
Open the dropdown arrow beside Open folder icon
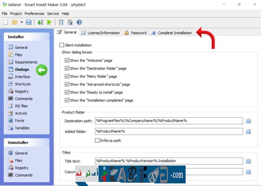[x=22, y=22]
